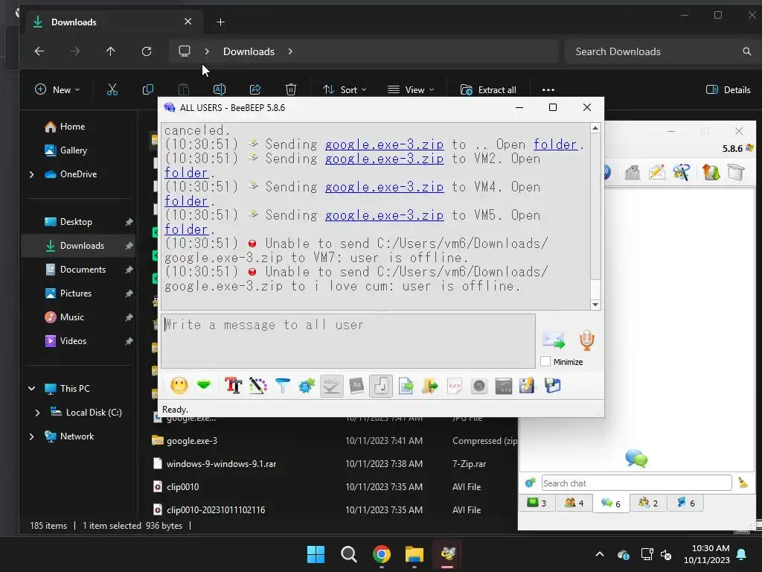Viewport: 762px width, 572px height.
Task: Open the chat font selector (TT icon)
Action: tap(233, 386)
